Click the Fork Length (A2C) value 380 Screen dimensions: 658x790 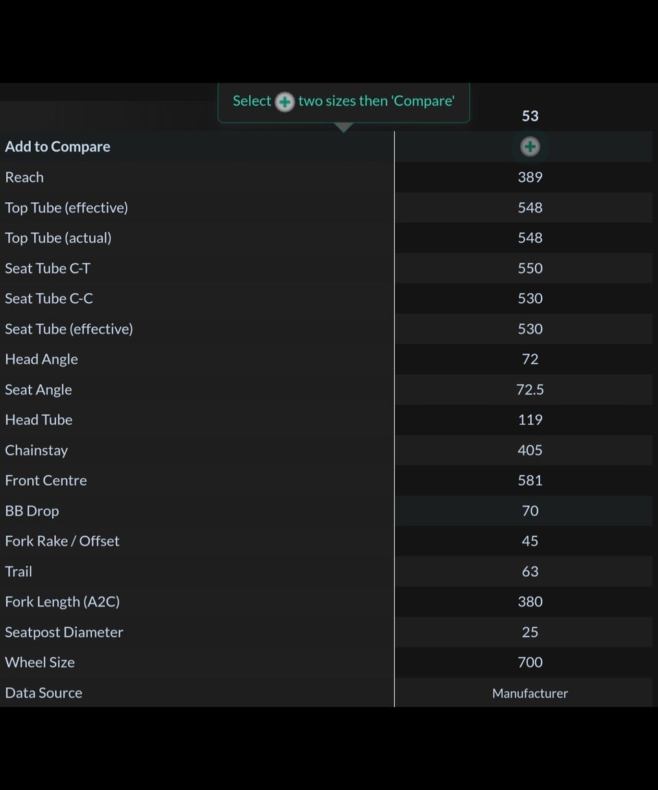point(530,602)
